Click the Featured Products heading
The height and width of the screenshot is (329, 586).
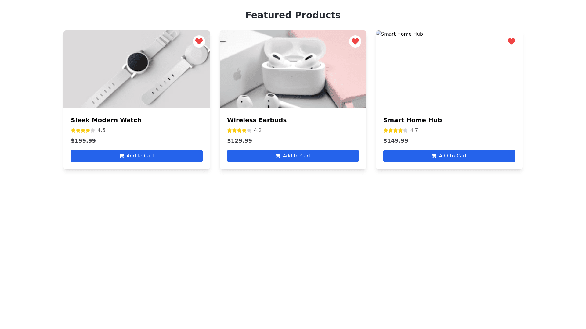click(x=293, y=15)
